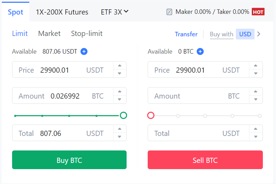
Task: Click the Transfer link
Action: click(186, 34)
